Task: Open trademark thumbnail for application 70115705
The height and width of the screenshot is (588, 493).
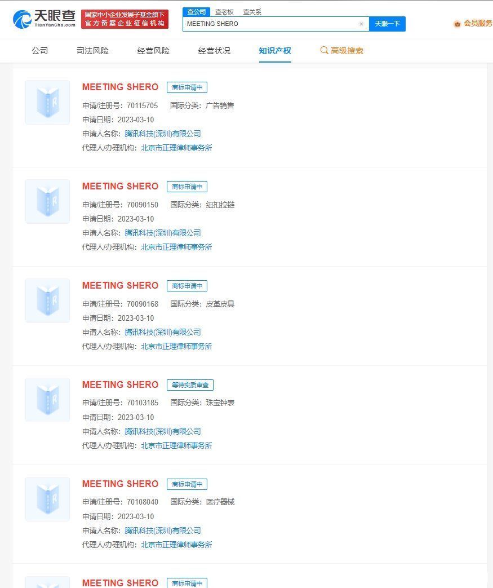Action: coord(48,103)
